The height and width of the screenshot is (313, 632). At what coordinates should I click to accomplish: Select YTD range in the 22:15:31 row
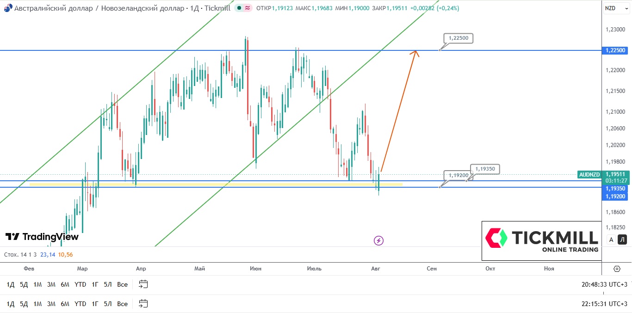81,304
